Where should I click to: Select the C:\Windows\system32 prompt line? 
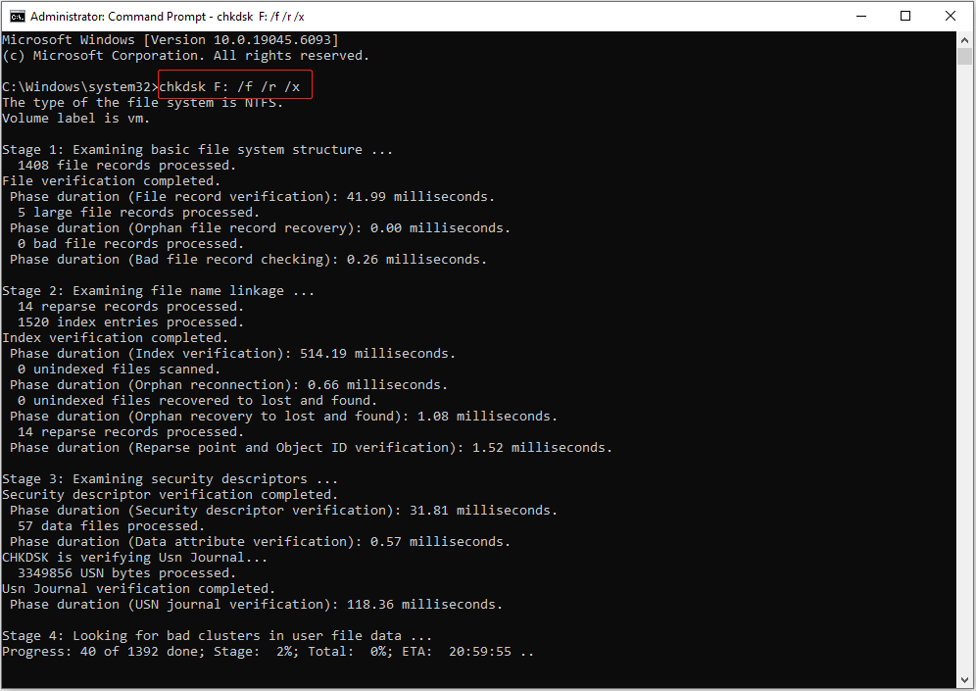tap(78, 86)
